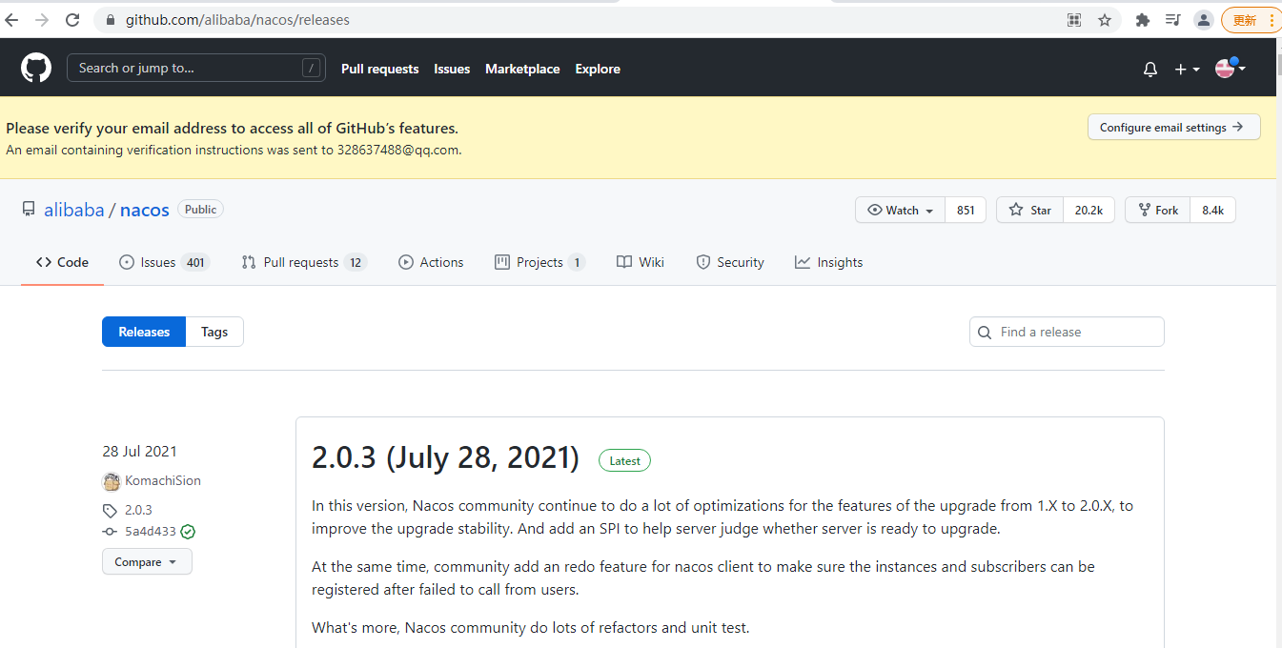Click the Latest label badge
The width and height of the screenshot is (1282, 648).
[x=625, y=460]
